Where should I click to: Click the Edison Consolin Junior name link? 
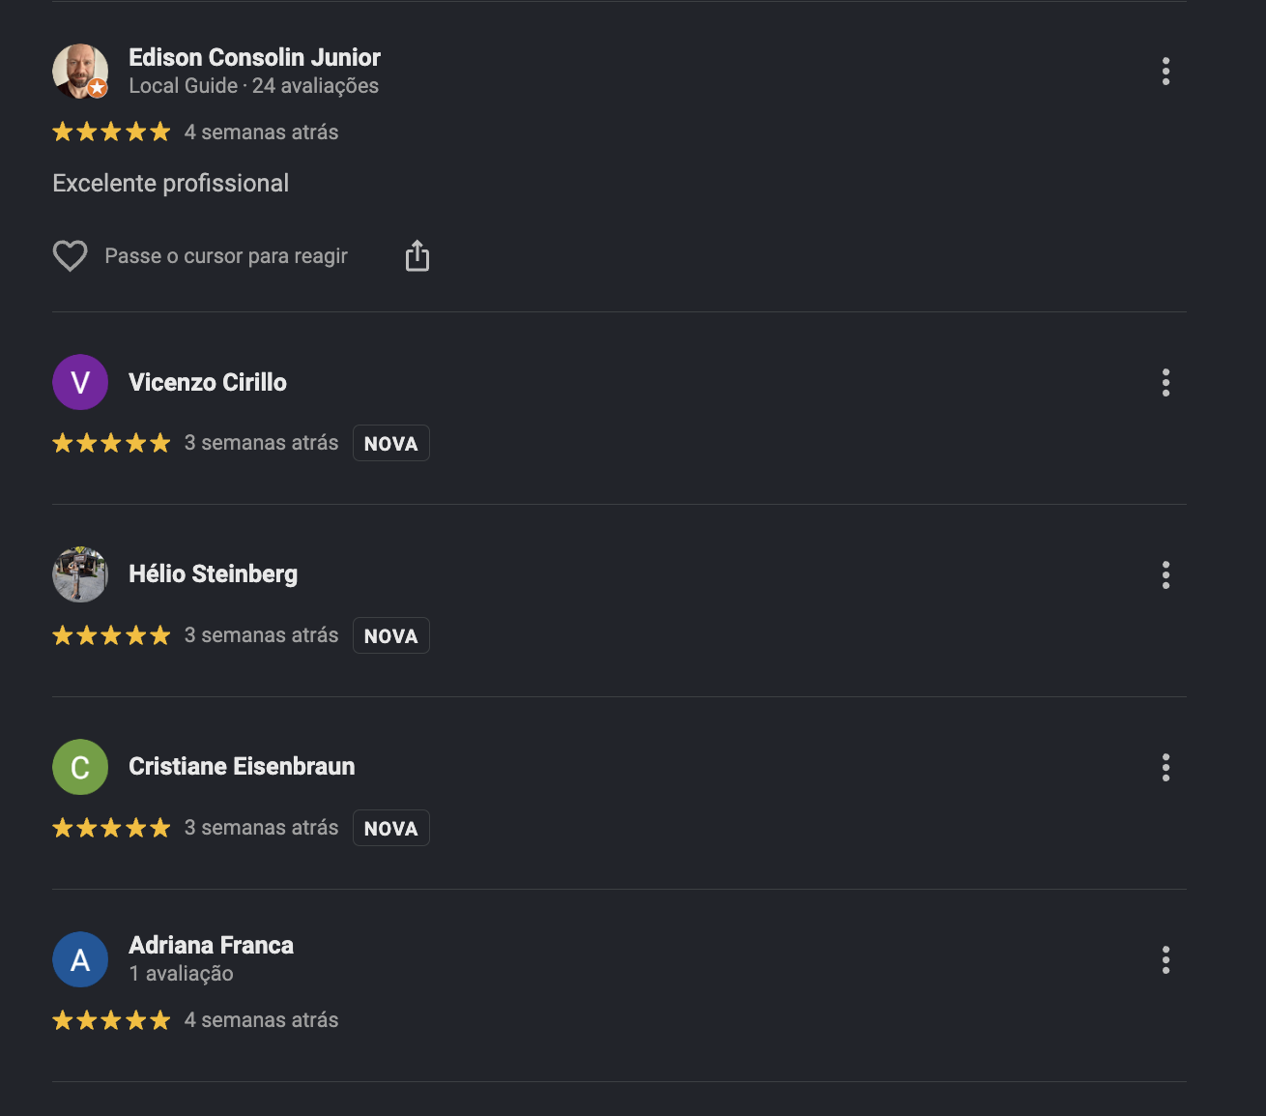[255, 57]
